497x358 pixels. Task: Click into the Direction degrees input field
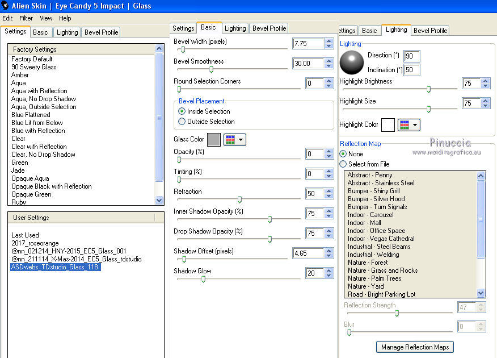412,56
